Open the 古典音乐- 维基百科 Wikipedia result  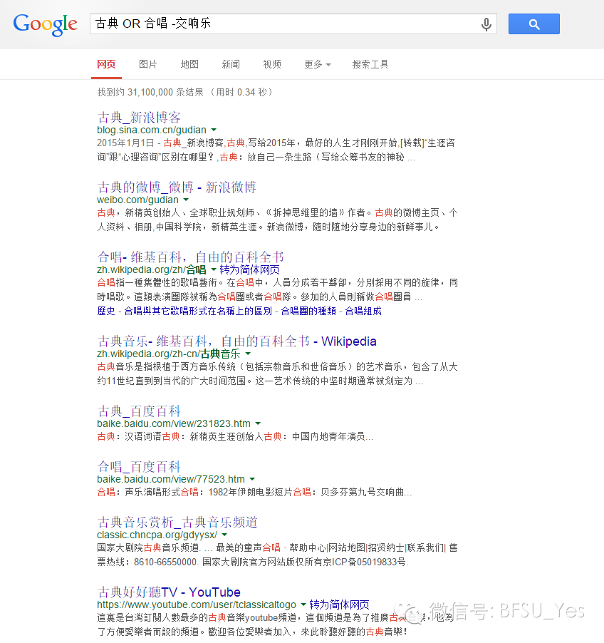(237, 341)
